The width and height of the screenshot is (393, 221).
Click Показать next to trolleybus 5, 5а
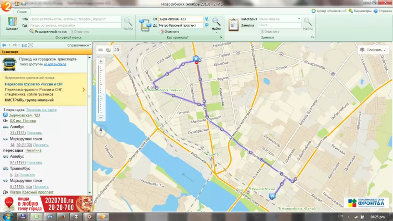point(27,174)
